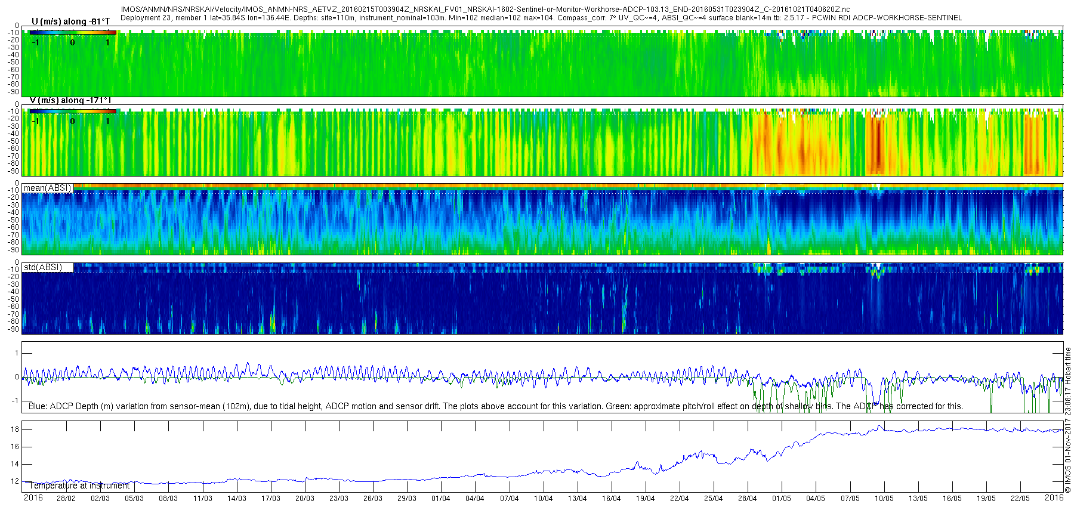
Task: Click the '16/05' date tick label
Action: (952, 499)
